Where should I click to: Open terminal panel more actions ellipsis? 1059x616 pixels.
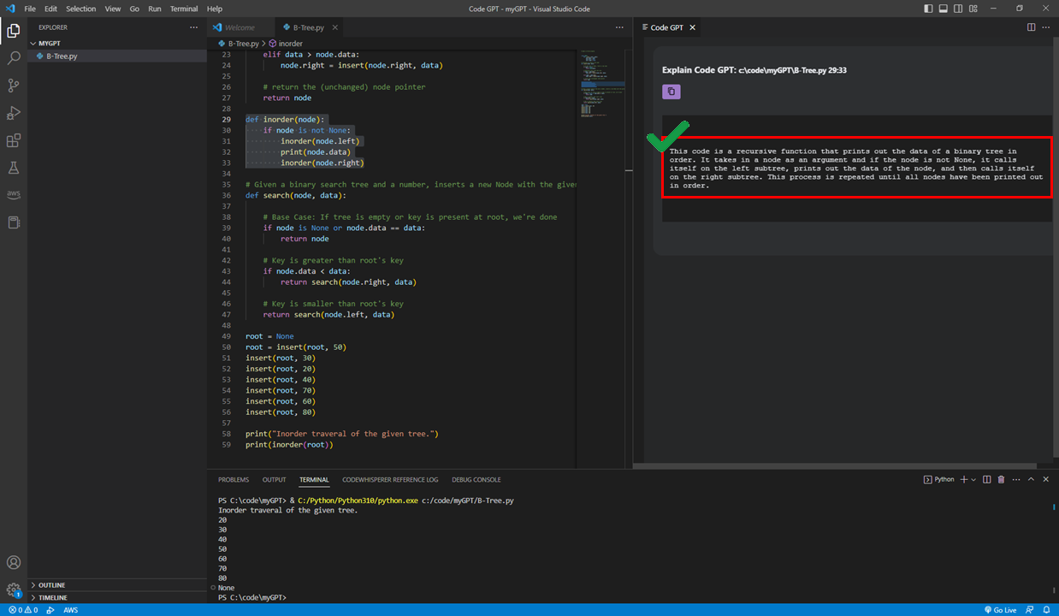pyautogui.click(x=1016, y=480)
